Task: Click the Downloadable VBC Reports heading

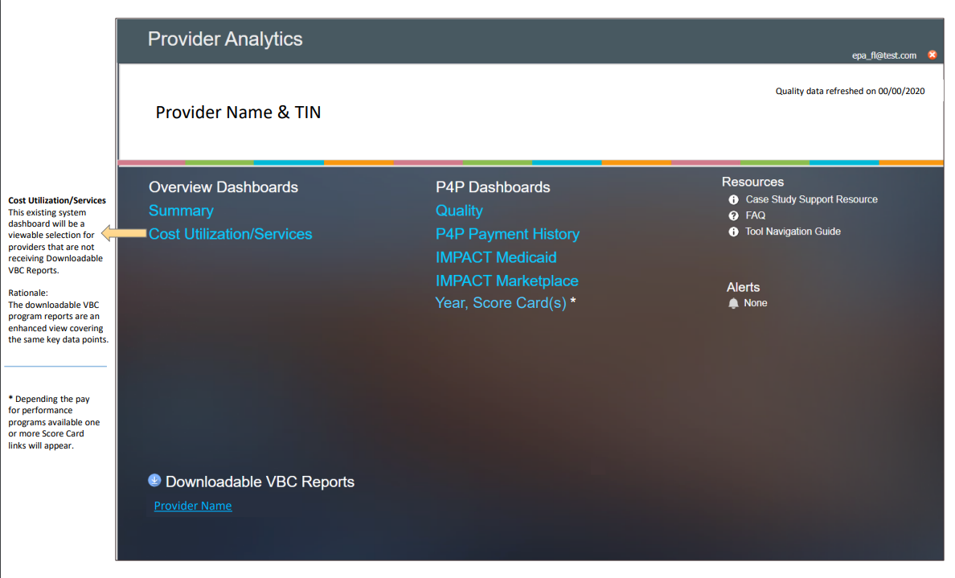Action: pyautogui.click(x=260, y=482)
